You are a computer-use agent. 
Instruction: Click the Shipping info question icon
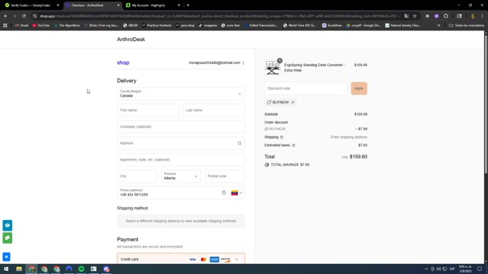281,137
